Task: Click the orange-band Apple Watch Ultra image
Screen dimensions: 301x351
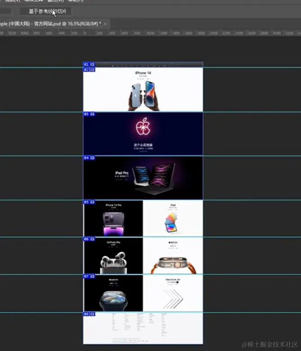Action: pyautogui.click(x=173, y=265)
